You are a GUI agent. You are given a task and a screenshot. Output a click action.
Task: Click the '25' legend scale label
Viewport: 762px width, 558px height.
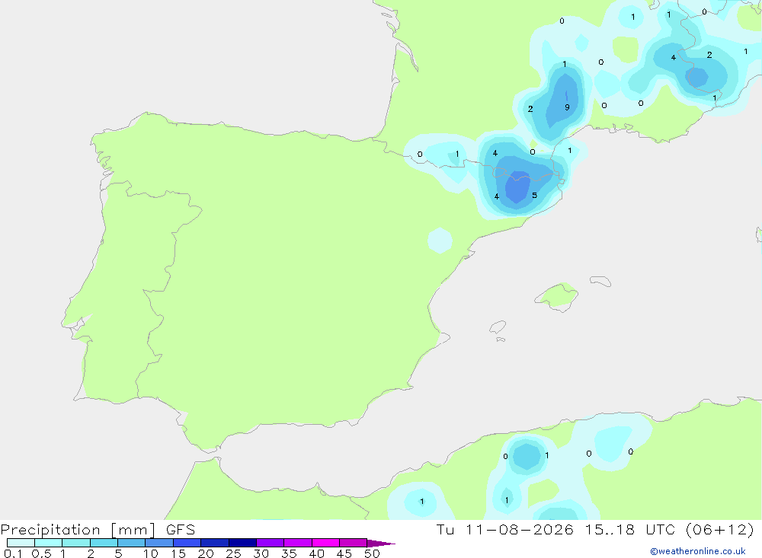pyautogui.click(x=233, y=553)
